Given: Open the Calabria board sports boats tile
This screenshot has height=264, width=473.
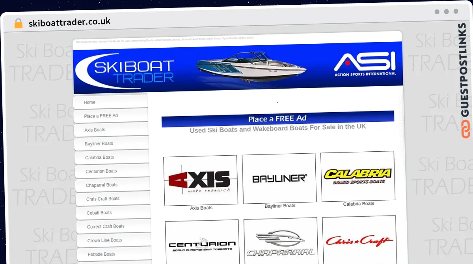Looking at the screenshot, I should click(358, 176).
